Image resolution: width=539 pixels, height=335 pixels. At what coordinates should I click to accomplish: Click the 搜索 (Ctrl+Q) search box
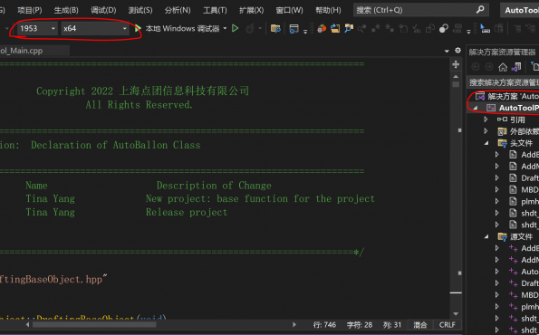coord(421,10)
